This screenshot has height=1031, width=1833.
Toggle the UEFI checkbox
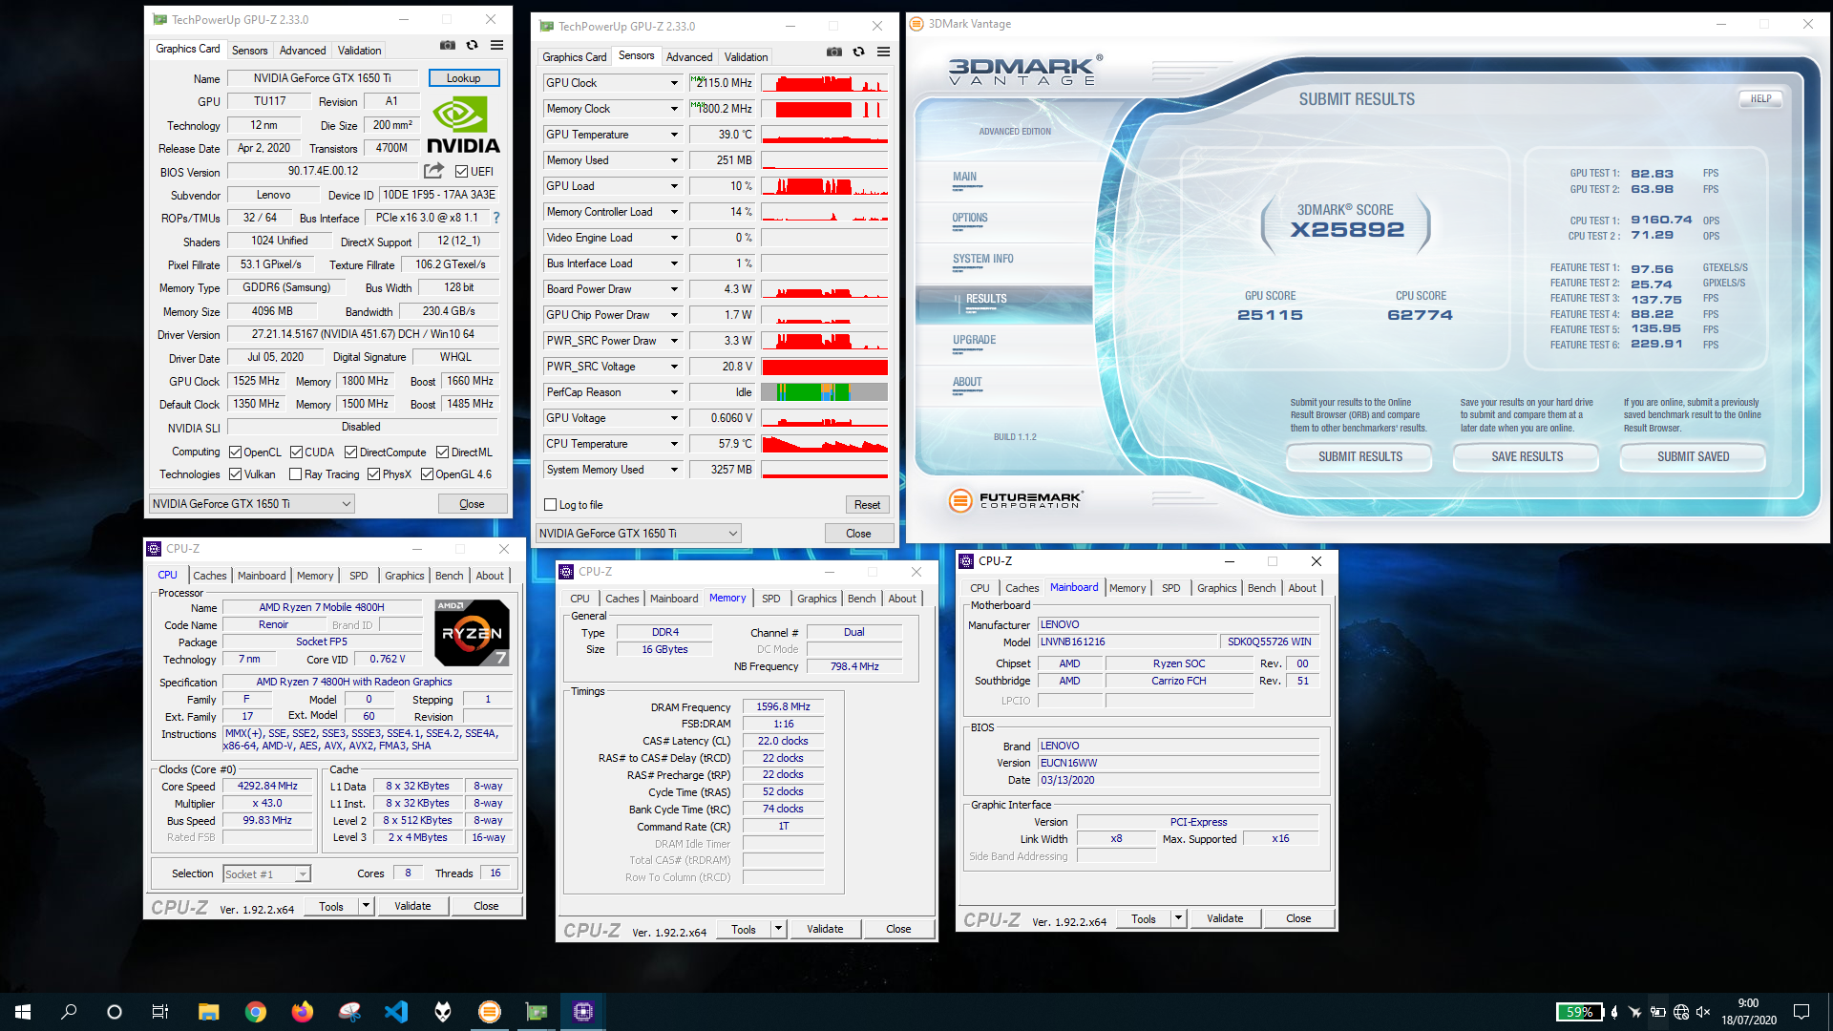click(462, 172)
